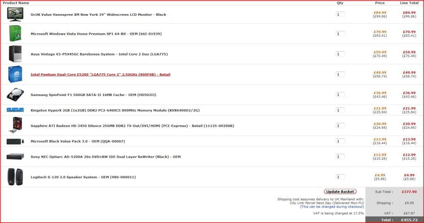
Task: Click quantity field for Sapphire Radeon HD 3450
Action: (x=340, y=126)
